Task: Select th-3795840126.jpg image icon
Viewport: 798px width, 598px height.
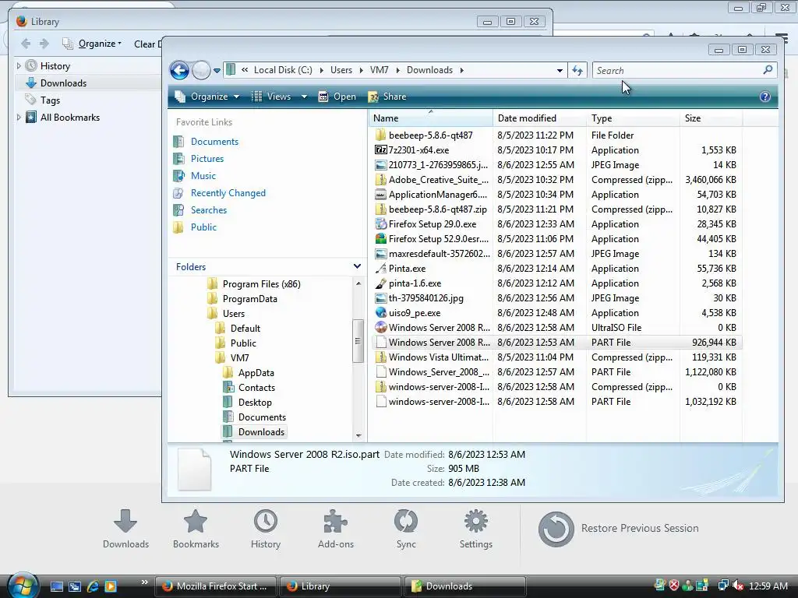Action: (x=380, y=298)
